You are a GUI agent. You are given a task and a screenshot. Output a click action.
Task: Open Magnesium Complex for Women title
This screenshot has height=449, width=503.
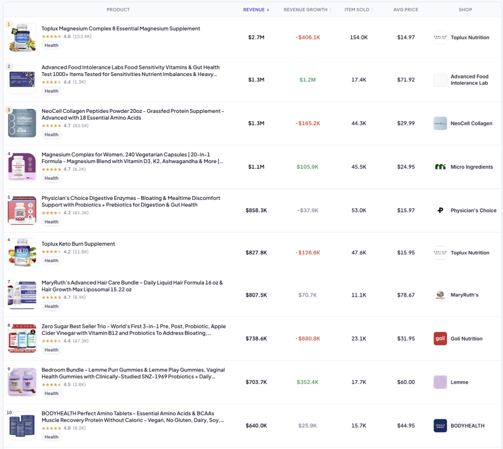[x=132, y=158]
